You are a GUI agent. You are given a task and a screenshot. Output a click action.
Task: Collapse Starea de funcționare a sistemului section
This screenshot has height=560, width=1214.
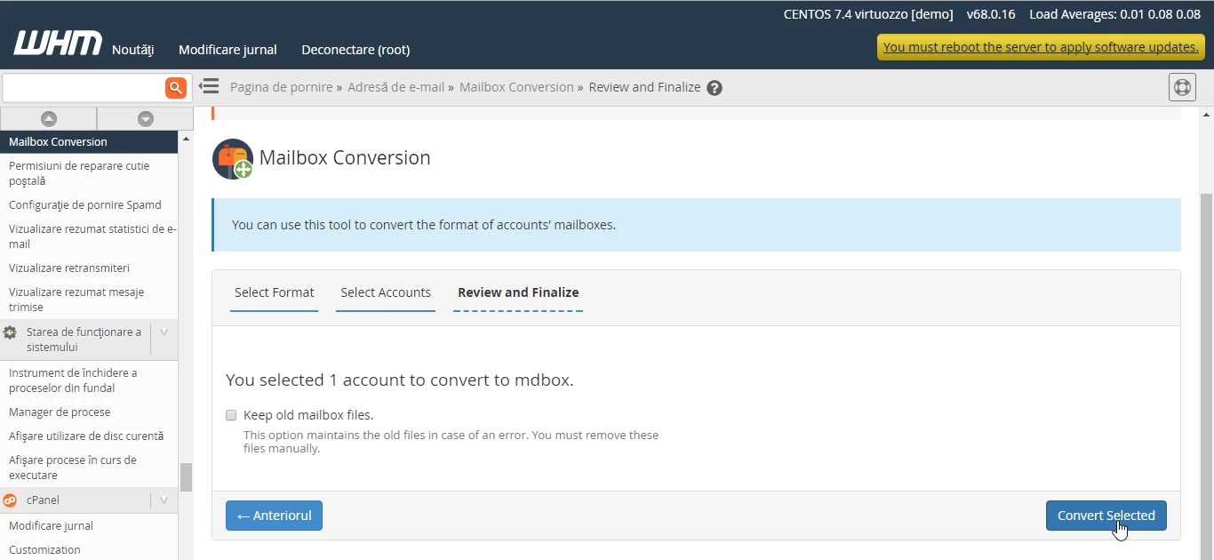(x=164, y=332)
